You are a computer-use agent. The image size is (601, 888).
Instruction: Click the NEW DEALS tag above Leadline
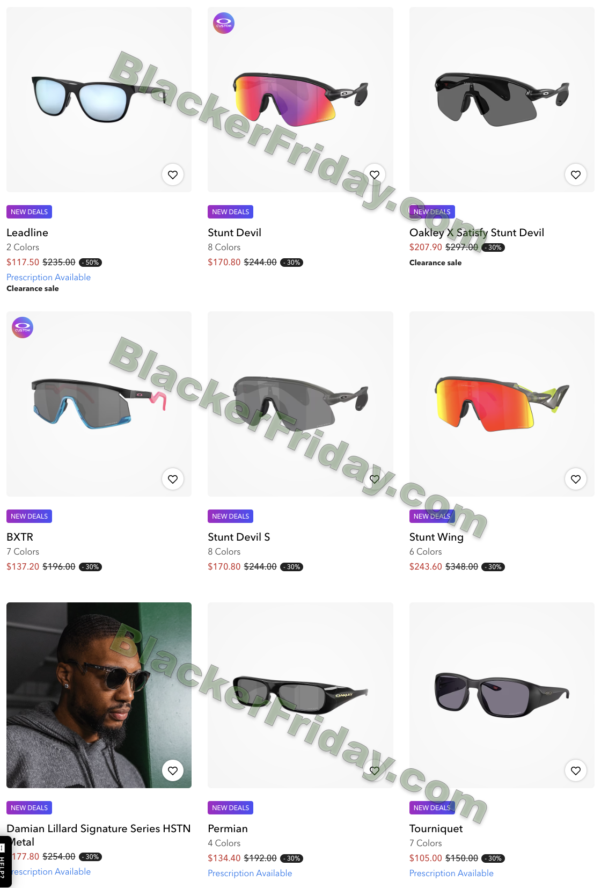[x=29, y=212]
